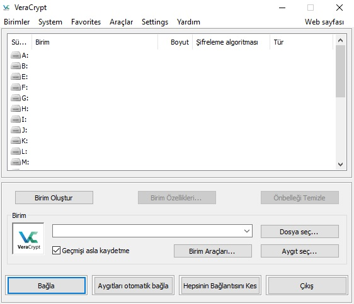Open Birim Araçları... button

pyautogui.click(x=213, y=251)
